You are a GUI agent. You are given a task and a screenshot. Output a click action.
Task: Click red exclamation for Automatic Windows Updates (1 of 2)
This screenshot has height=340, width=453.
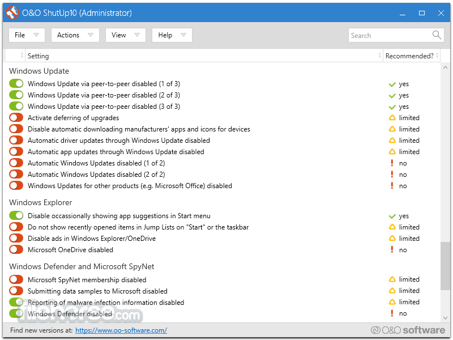pos(392,163)
